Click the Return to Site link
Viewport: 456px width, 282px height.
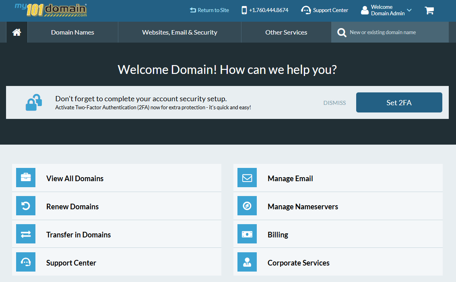pos(209,10)
